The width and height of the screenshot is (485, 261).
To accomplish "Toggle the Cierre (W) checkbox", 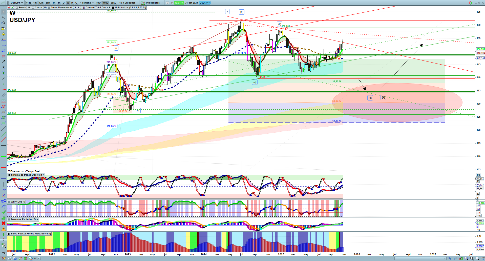I will [x=33, y=8].
